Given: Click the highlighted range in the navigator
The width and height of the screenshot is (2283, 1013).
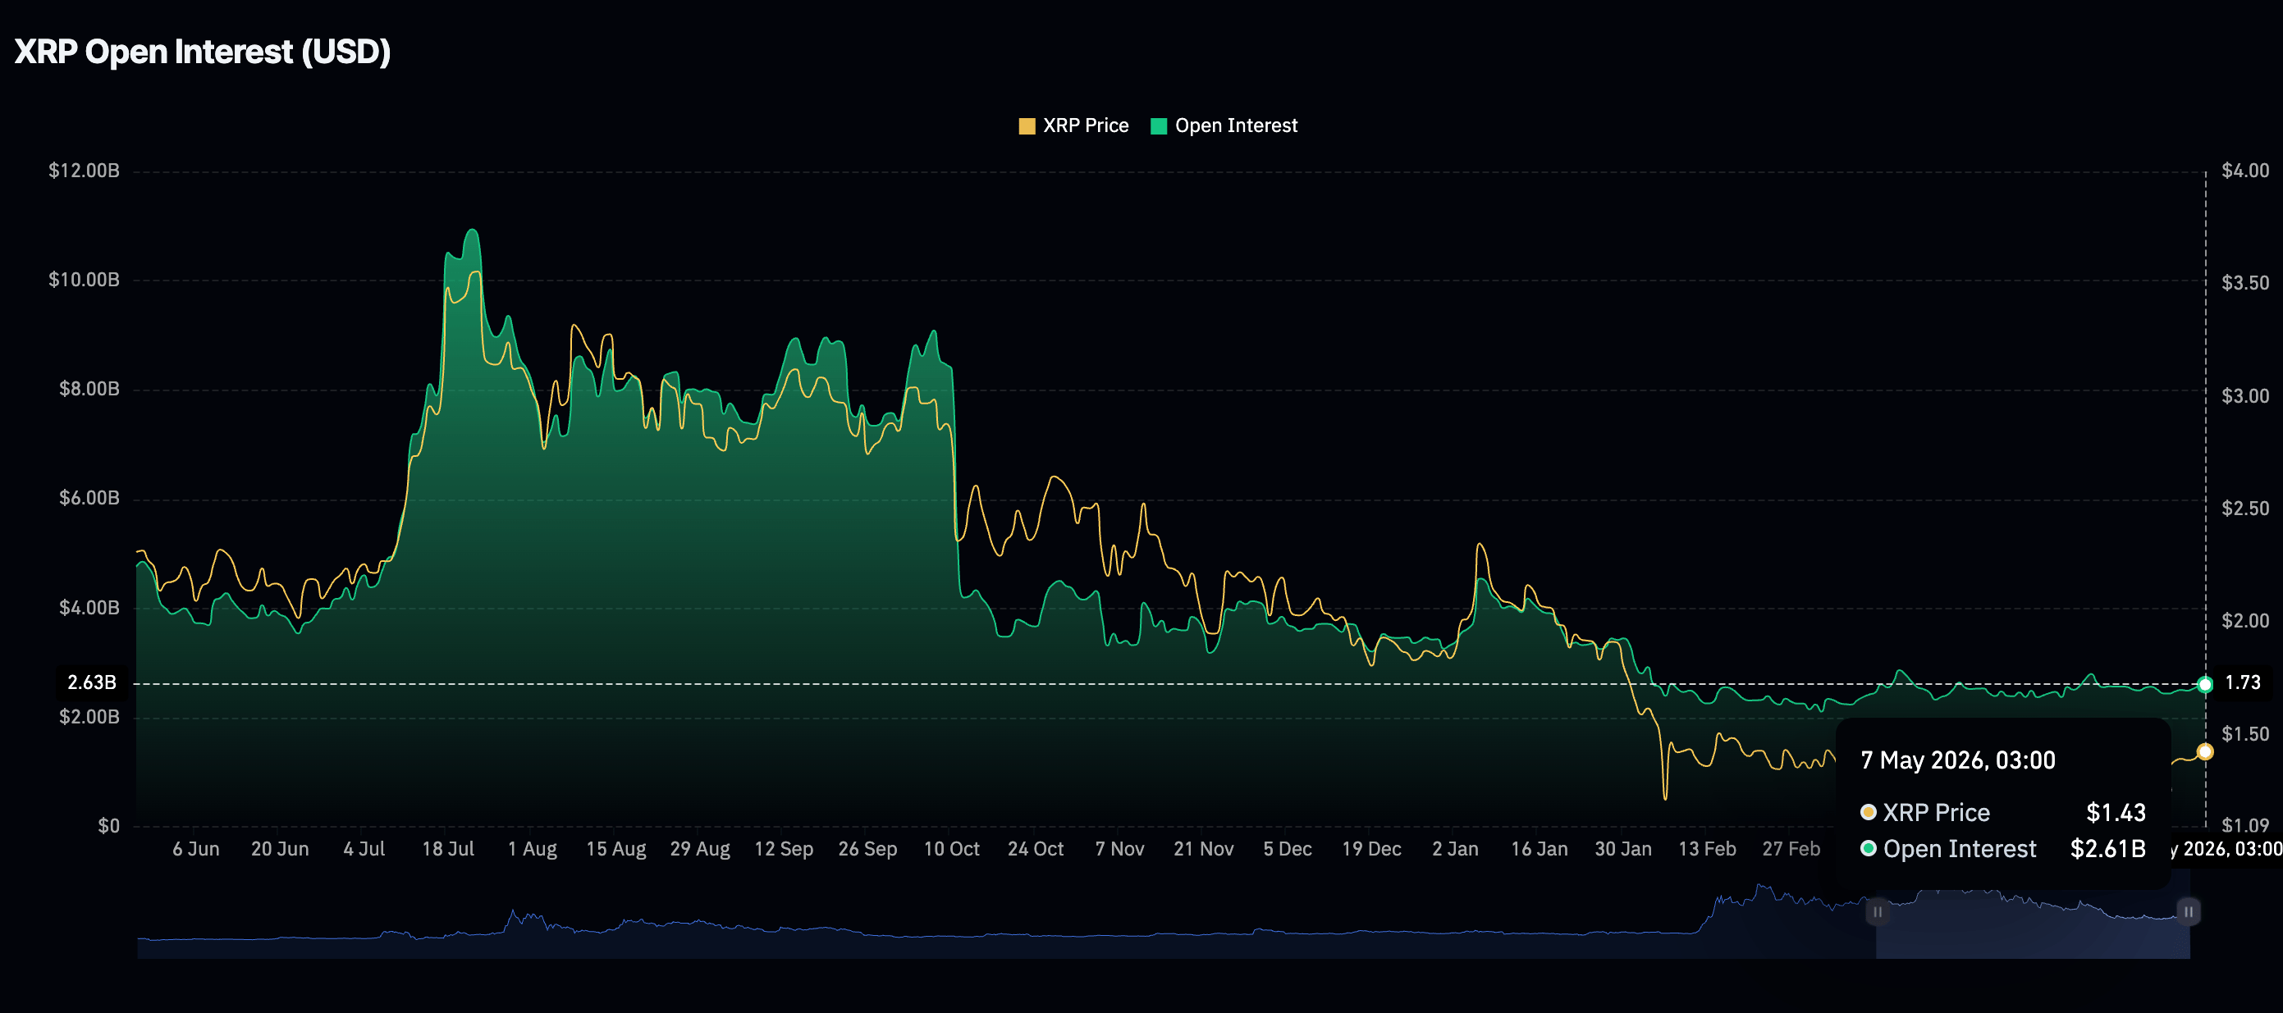Looking at the screenshot, I should point(2032,921).
